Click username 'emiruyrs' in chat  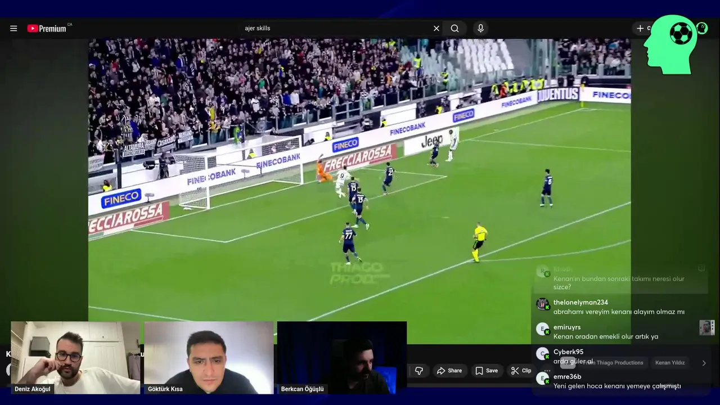click(567, 327)
